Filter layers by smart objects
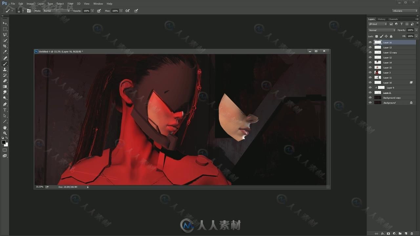 pyautogui.click(x=412, y=24)
